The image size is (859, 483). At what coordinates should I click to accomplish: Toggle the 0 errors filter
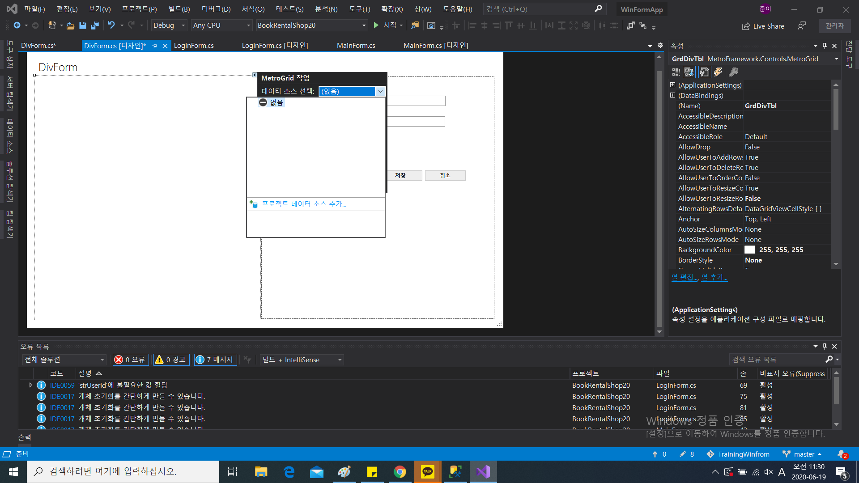[x=130, y=360]
